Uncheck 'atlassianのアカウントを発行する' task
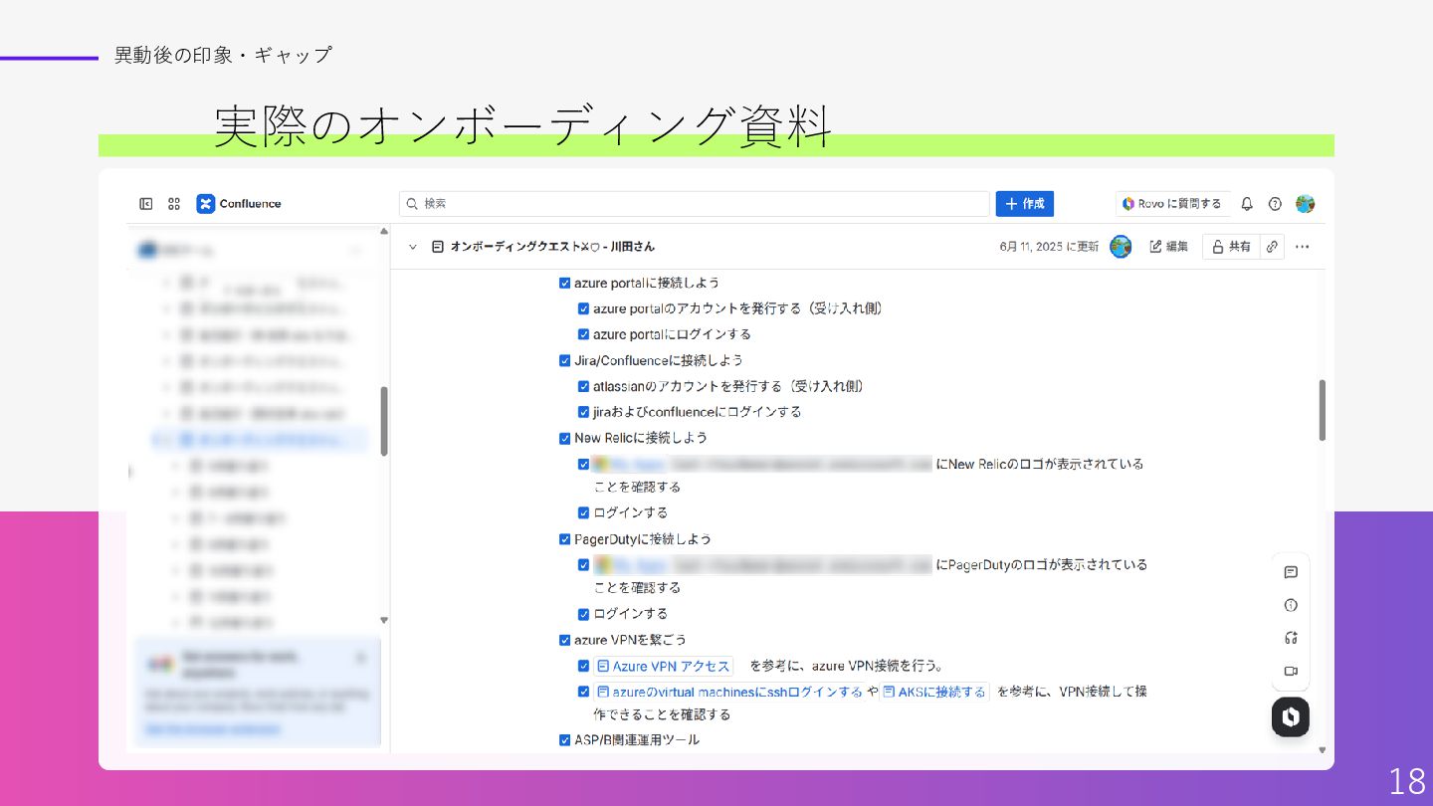1433x806 pixels. 584,386
